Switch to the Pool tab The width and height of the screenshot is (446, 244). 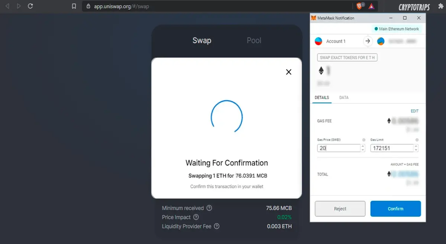[254, 41]
